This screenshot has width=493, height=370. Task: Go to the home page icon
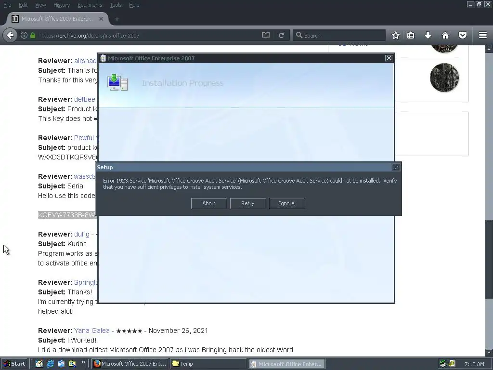445,35
